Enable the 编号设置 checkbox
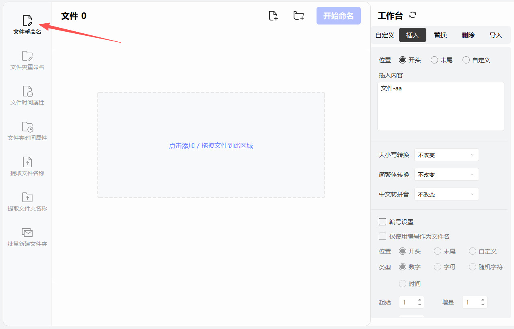 tap(382, 222)
